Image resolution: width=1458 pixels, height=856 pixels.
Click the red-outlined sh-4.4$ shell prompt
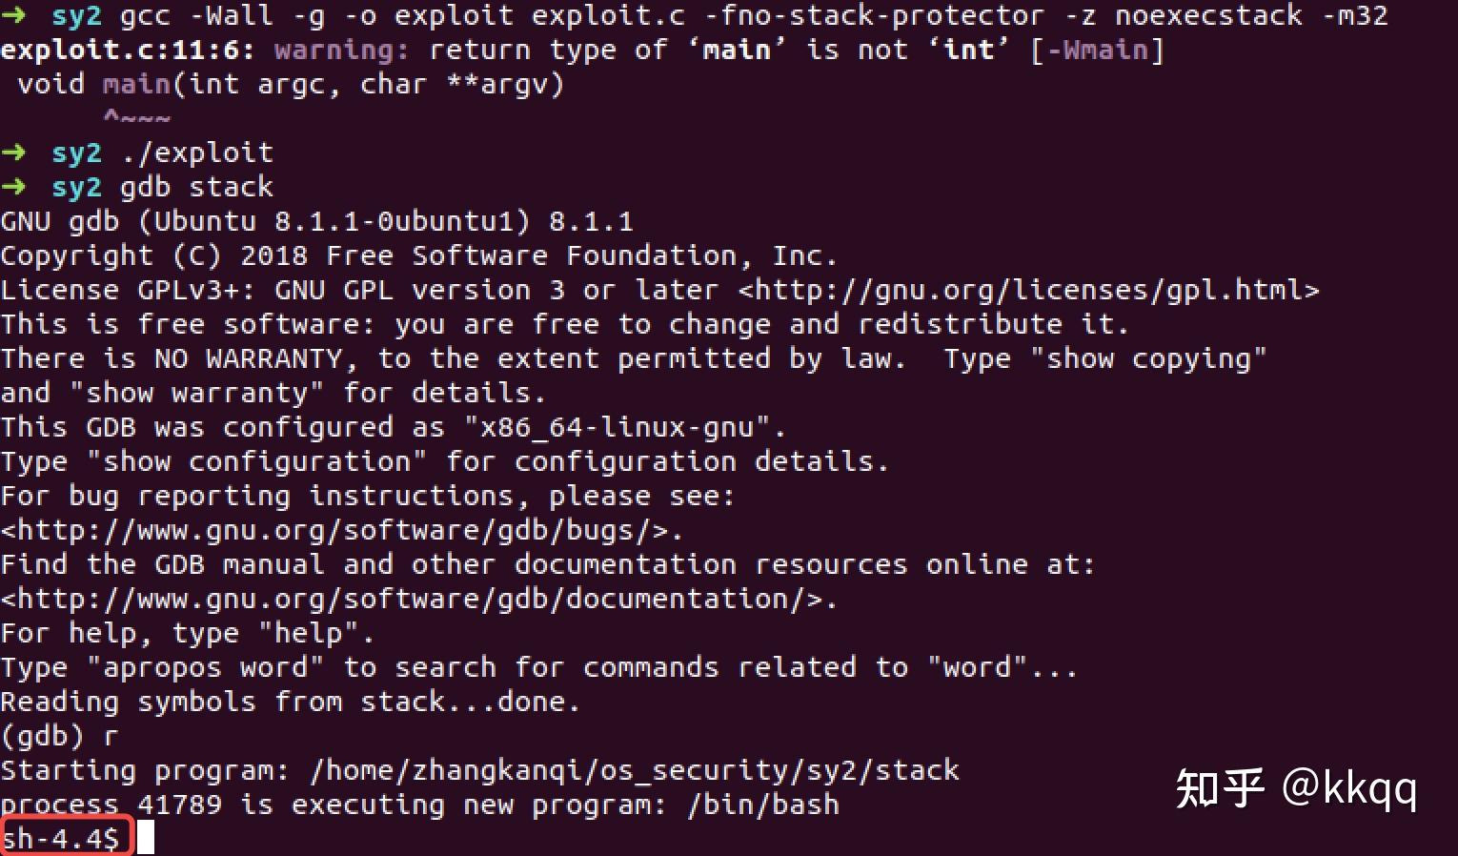pos(63,838)
